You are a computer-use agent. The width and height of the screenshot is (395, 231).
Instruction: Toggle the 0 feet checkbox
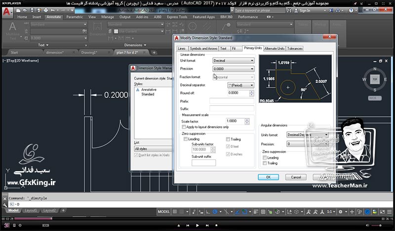coord(228,146)
